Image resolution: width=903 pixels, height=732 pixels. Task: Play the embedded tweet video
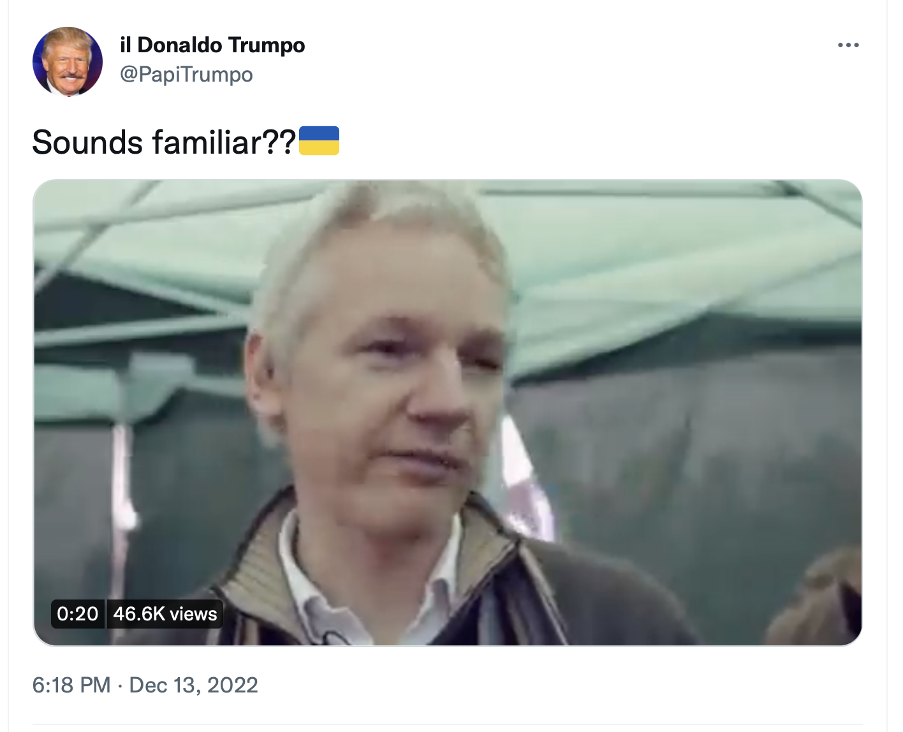coord(448,413)
